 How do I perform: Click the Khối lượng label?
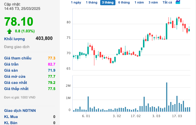(14, 39)
